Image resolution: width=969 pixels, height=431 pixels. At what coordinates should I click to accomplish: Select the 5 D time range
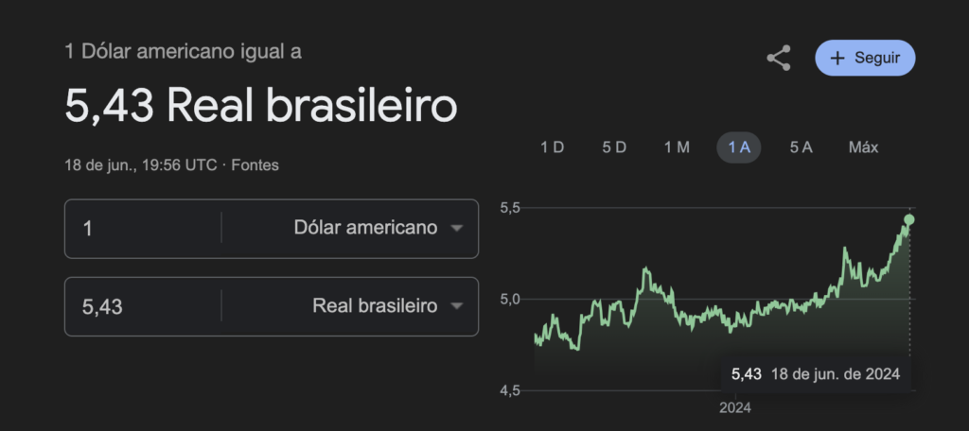click(614, 147)
